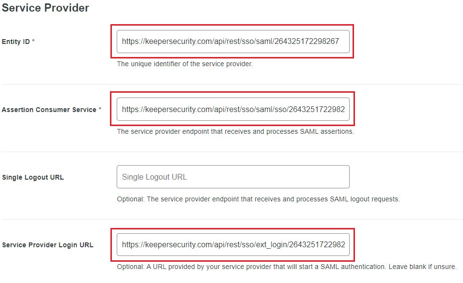The height and width of the screenshot is (283, 463).
Task: Click the Entity ID field label
Action: (x=16, y=42)
